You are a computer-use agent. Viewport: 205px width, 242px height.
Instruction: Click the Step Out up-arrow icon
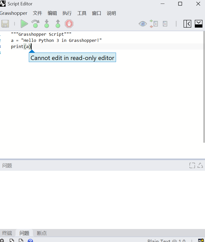[x=58, y=24]
